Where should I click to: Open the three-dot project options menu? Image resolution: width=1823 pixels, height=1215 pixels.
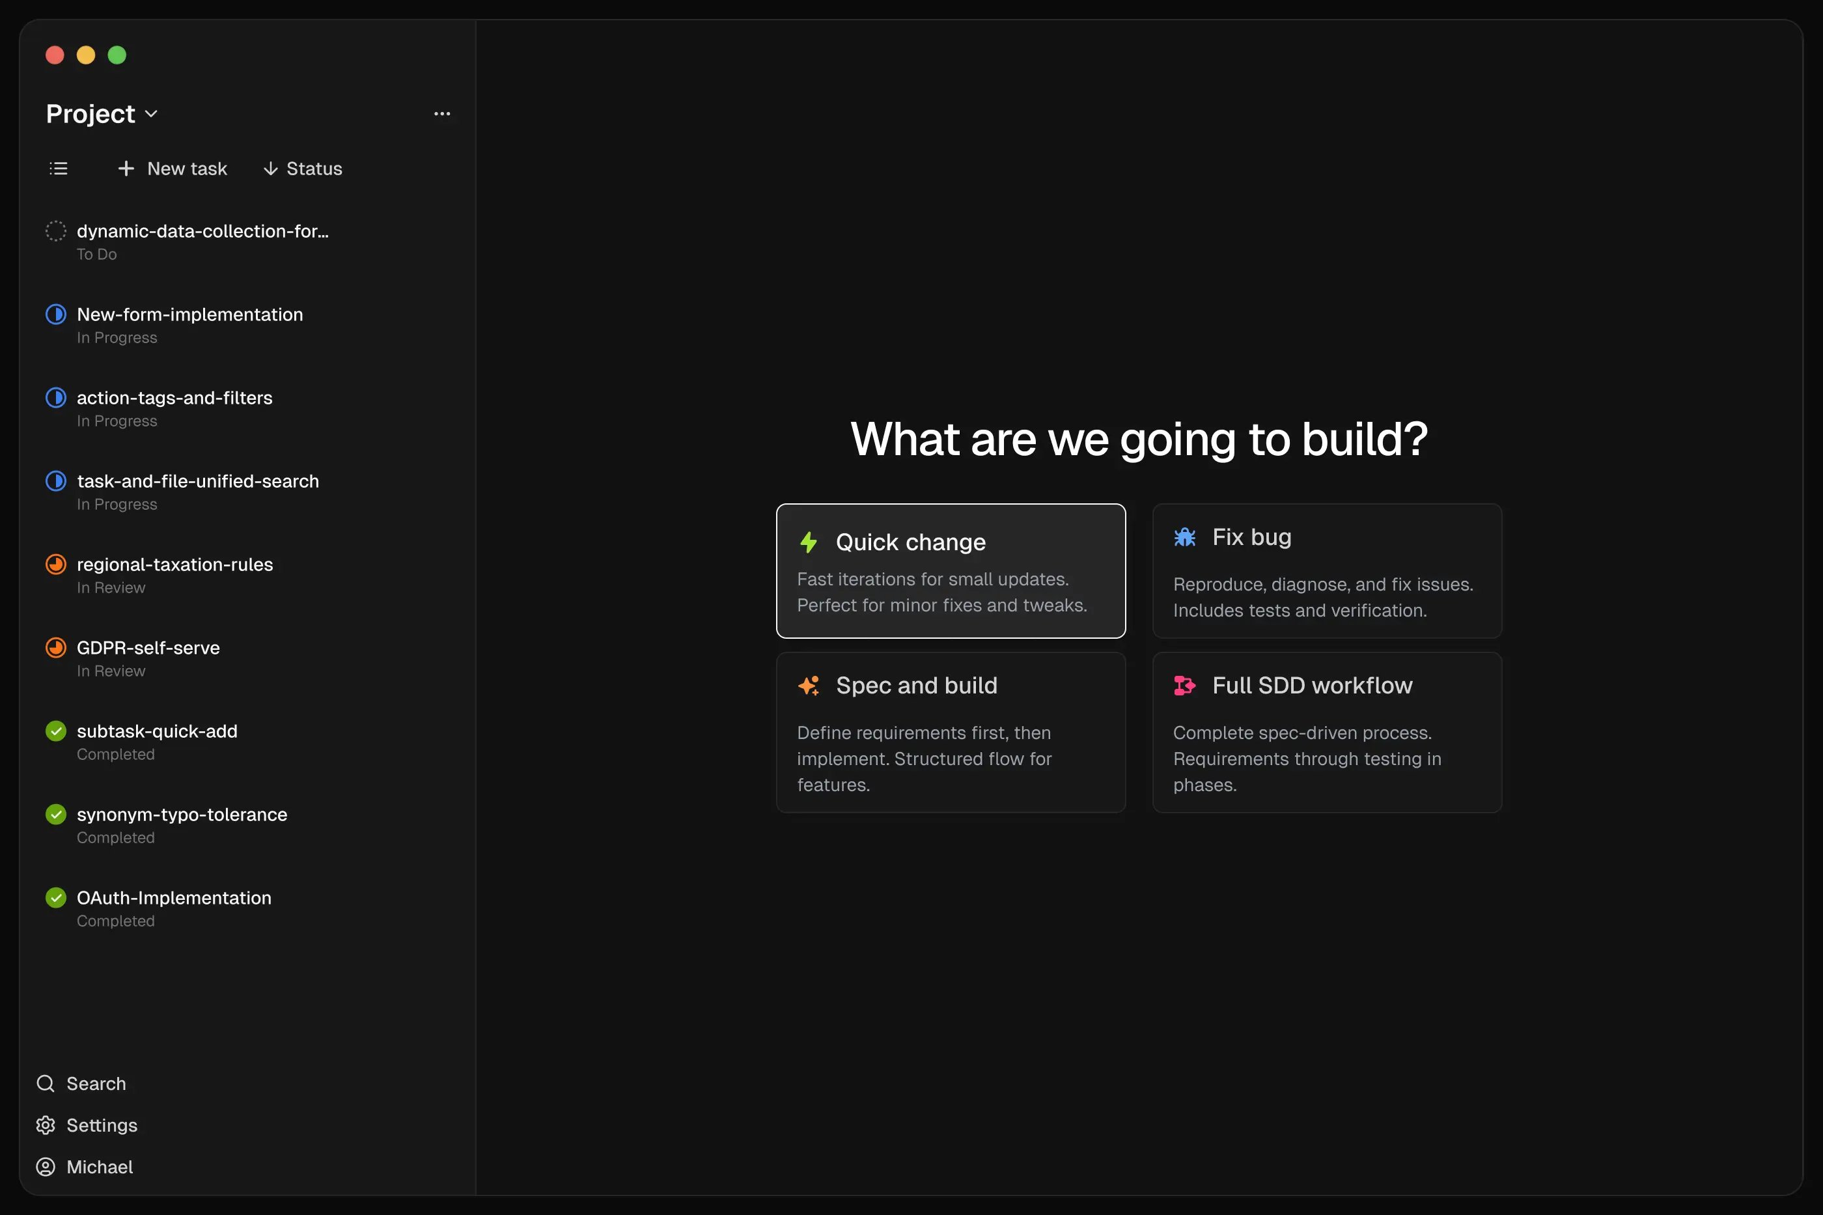click(x=441, y=114)
